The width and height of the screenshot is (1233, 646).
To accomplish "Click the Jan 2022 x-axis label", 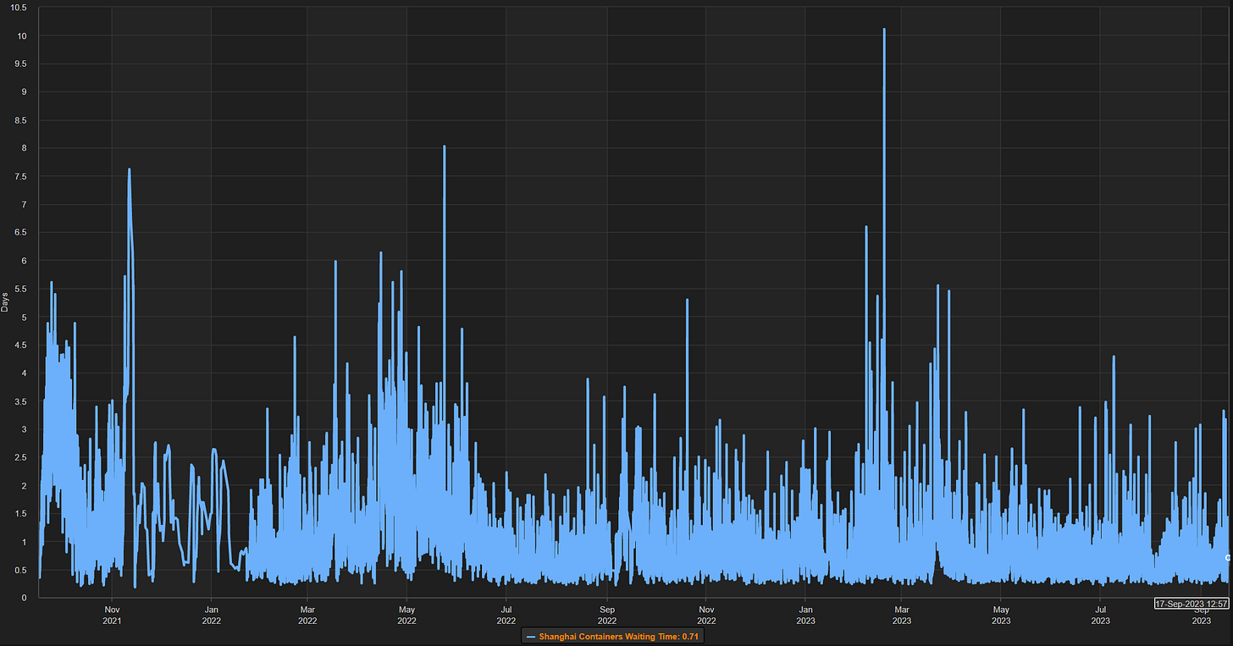I will (213, 615).
